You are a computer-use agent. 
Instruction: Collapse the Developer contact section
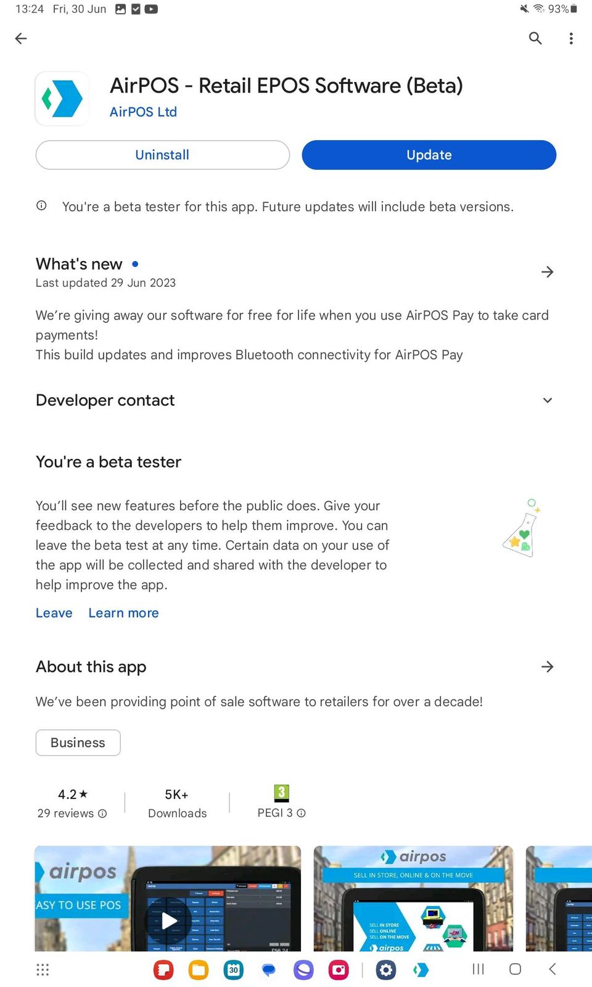click(x=547, y=400)
